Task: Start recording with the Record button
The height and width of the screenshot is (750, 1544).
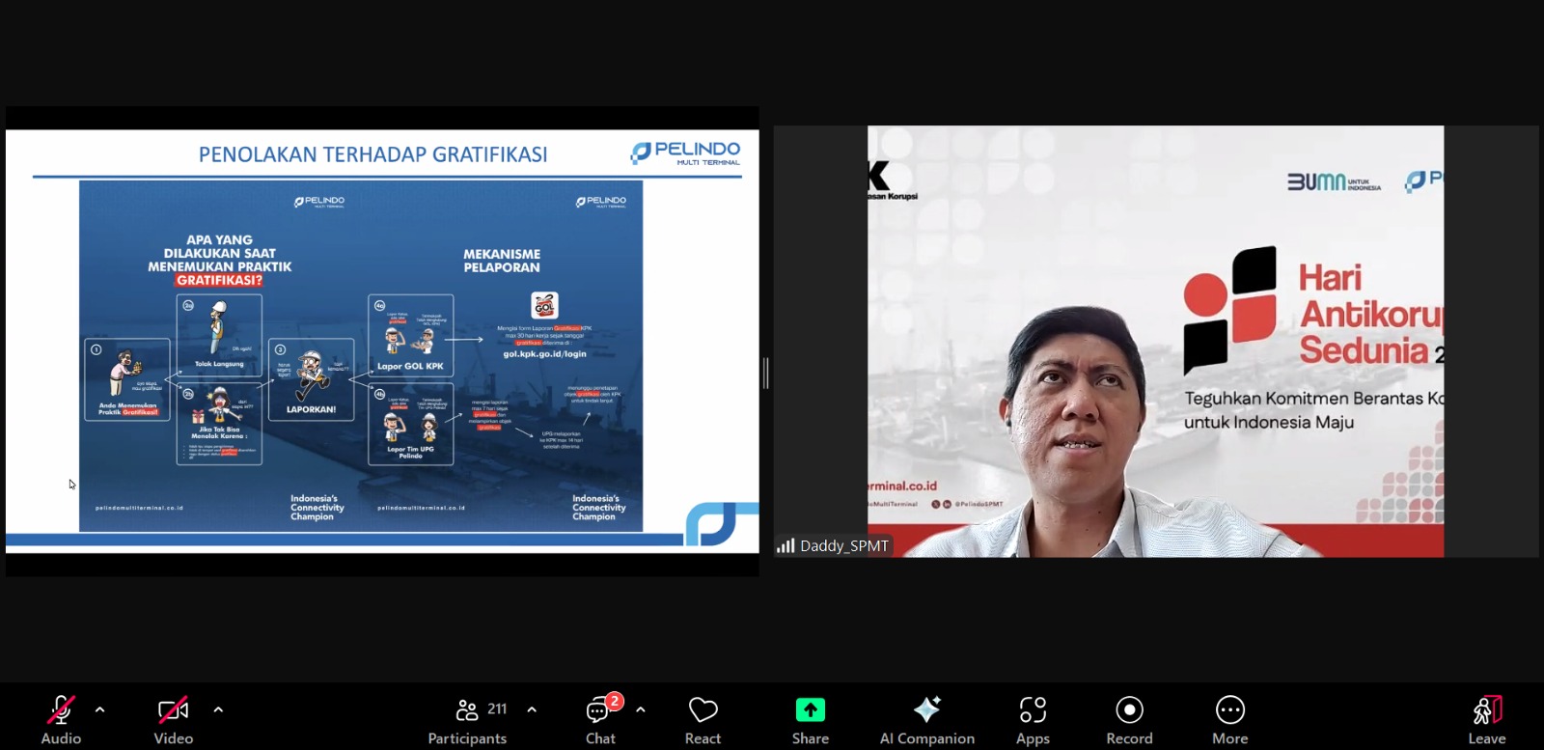Action: point(1129,711)
